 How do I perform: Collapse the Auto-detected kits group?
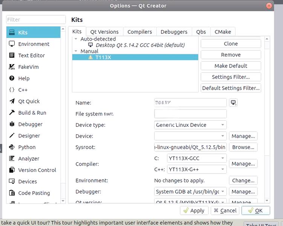coord(76,39)
